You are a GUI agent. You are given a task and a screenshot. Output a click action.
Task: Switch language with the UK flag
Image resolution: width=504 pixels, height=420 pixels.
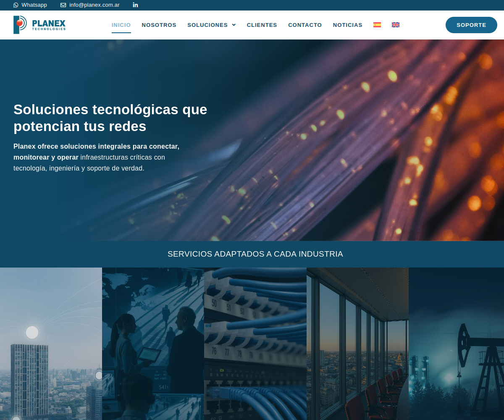(x=396, y=25)
